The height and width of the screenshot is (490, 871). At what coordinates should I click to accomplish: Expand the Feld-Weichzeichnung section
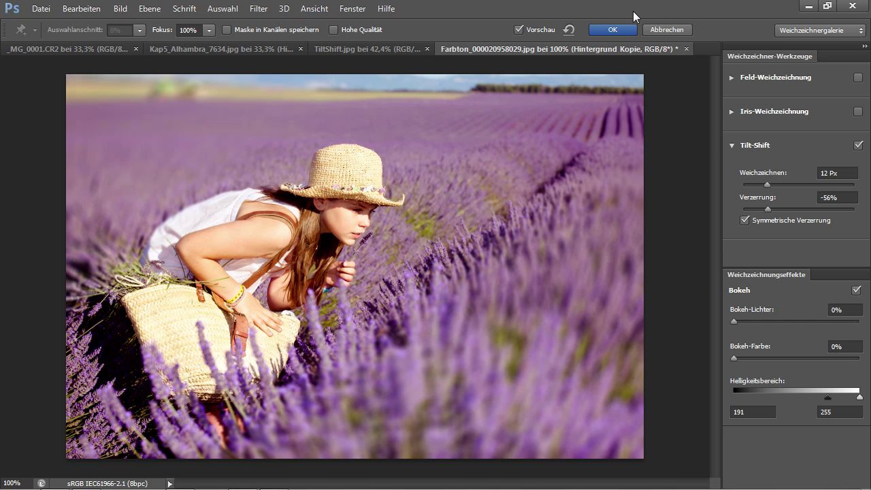pyautogui.click(x=732, y=78)
